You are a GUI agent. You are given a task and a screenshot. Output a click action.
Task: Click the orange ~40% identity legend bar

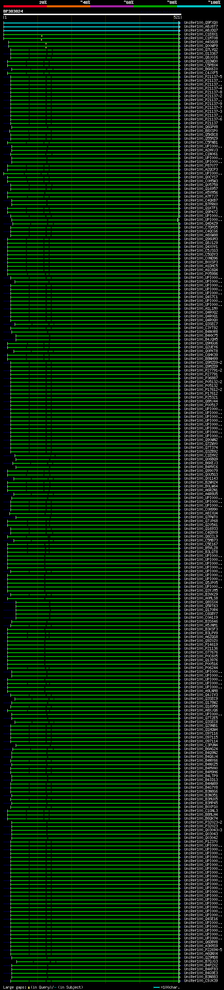click(x=69, y=7)
